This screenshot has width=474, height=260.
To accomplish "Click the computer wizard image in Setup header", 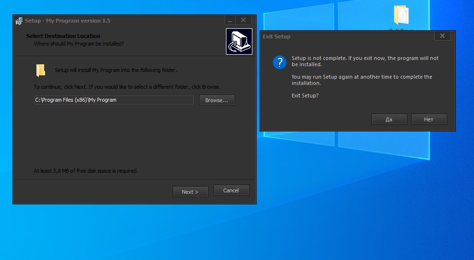I will coord(239,42).
